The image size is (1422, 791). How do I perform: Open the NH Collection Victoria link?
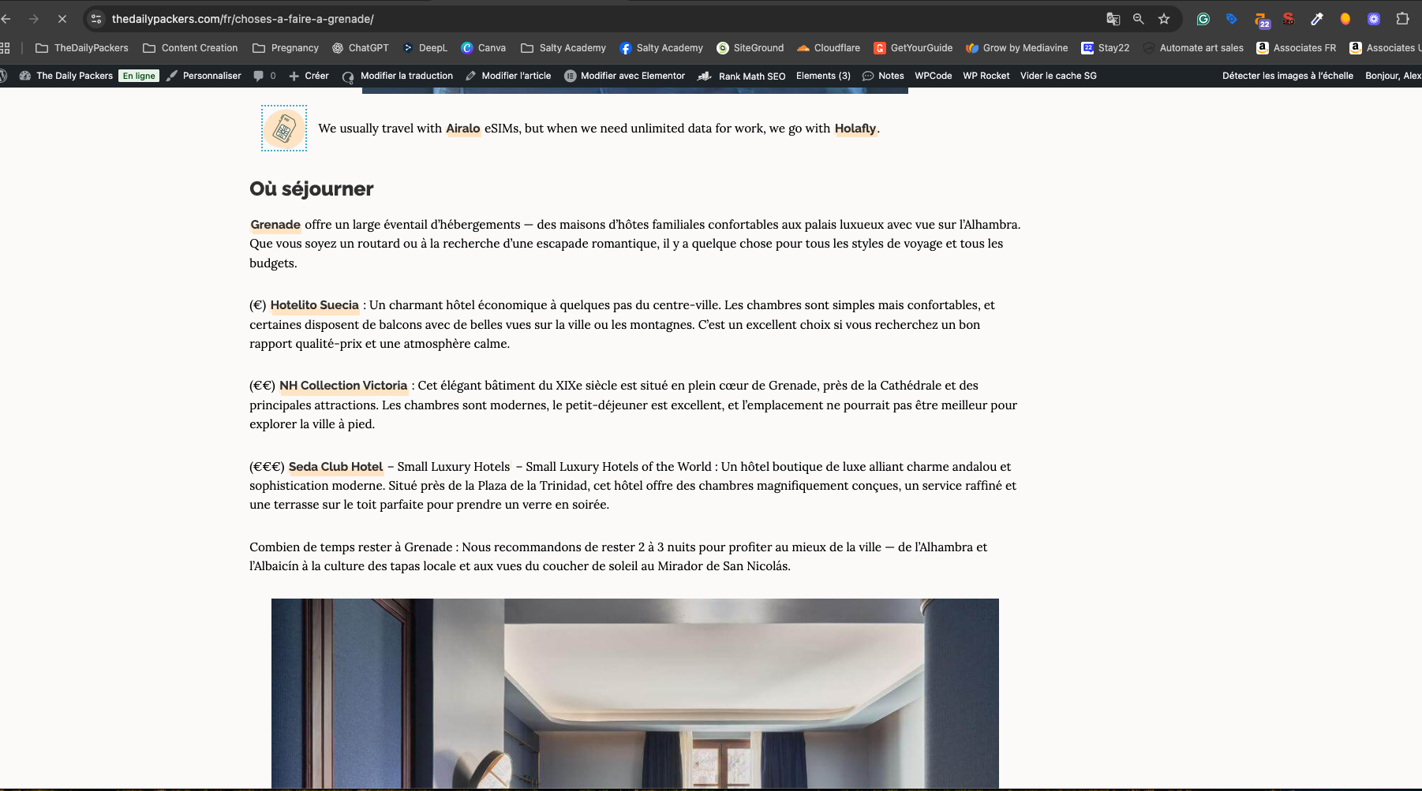pyautogui.click(x=343, y=386)
